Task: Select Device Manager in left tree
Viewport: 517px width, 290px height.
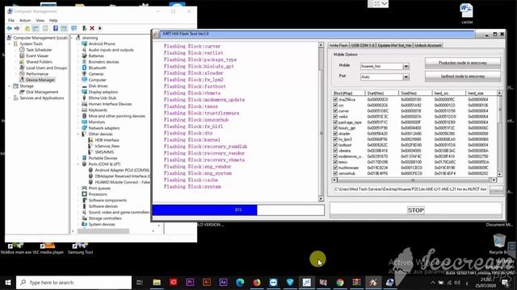Action: tap(40, 80)
